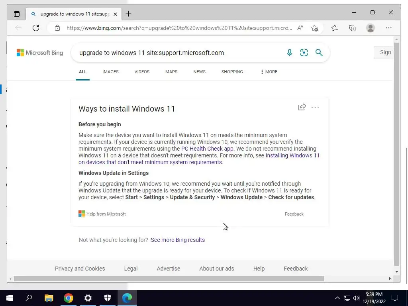Open Edge Settings and more menu
This screenshot has width=408, height=306.
click(x=389, y=28)
